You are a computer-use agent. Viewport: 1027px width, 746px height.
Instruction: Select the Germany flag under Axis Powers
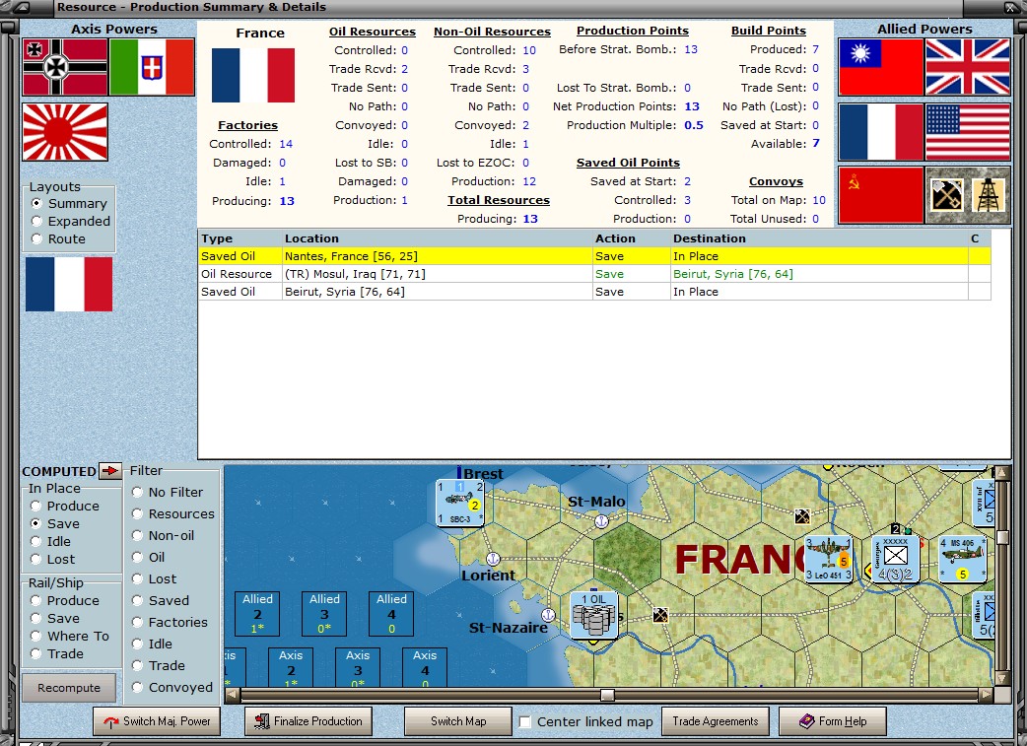click(x=65, y=67)
